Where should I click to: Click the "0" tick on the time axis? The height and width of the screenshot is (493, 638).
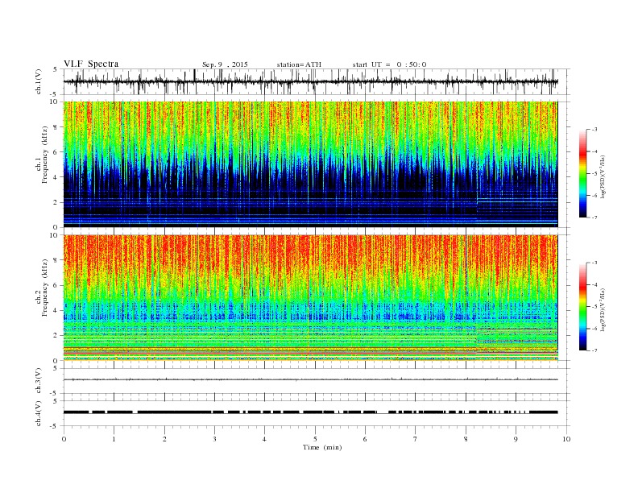tap(64, 439)
